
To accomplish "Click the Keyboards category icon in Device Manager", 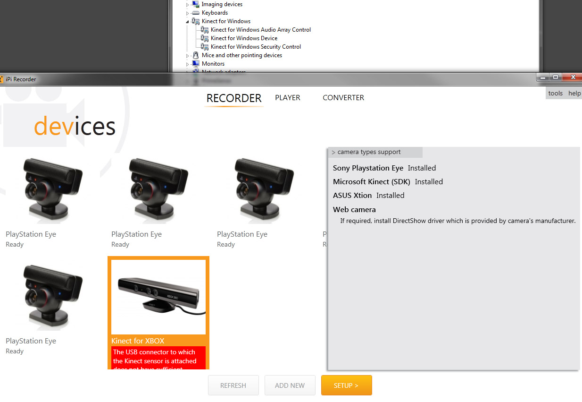I will click(195, 13).
